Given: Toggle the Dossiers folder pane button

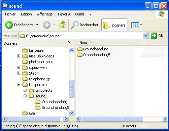Looking at the screenshot, I should click(x=114, y=25).
